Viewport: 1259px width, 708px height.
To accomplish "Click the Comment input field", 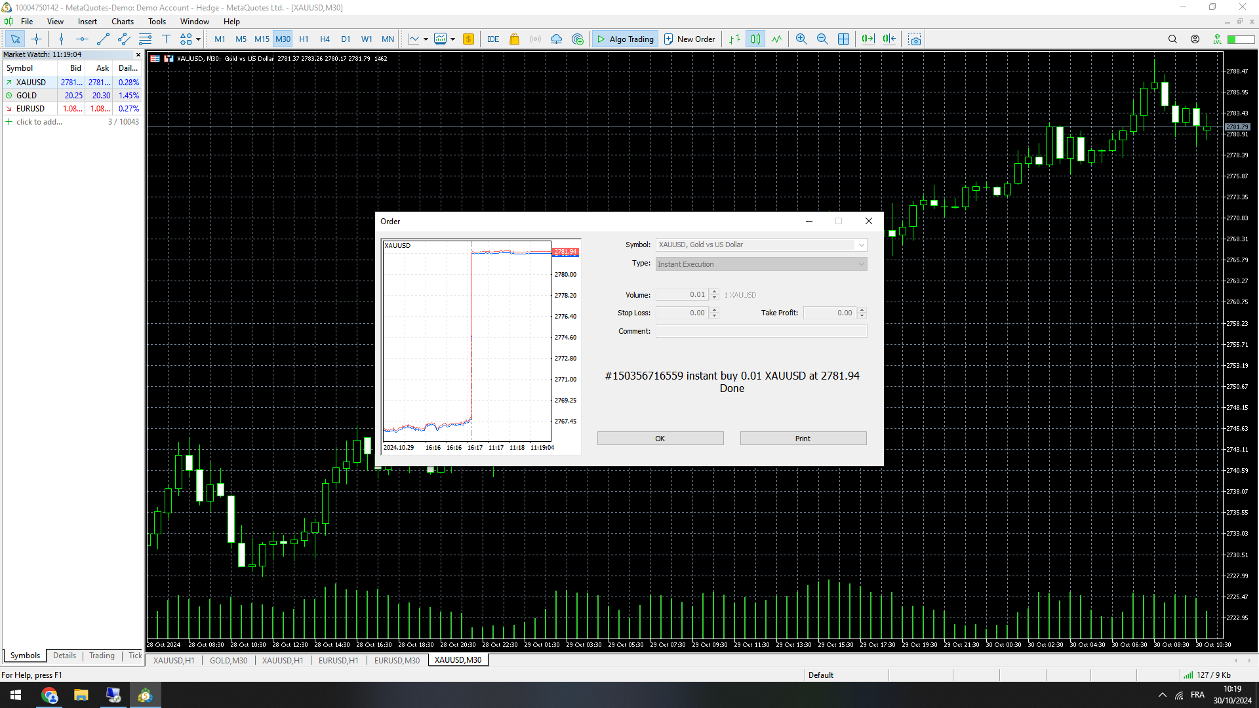I will 761,331.
